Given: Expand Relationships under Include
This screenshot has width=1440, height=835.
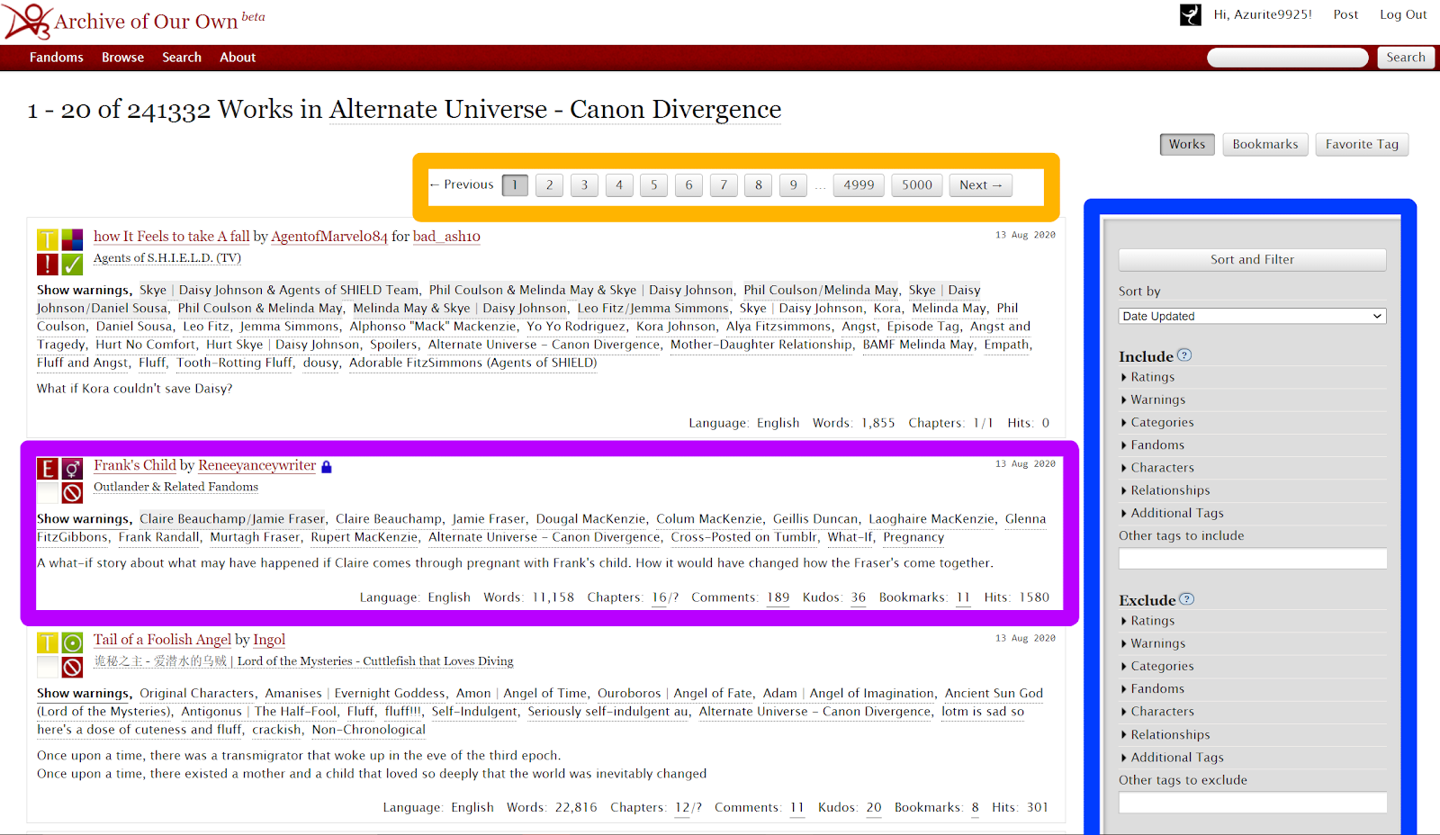Looking at the screenshot, I should [1165, 490].
